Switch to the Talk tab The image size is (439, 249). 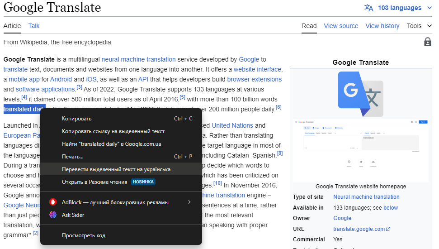click(x=34, y=26)
